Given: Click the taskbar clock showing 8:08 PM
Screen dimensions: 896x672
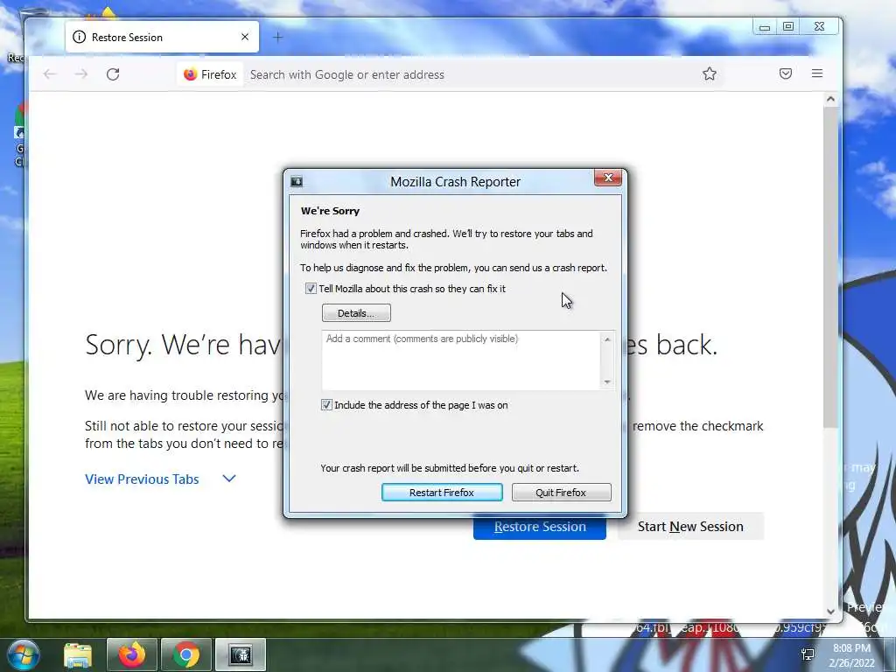Looking at the screenshot, I should pos(851,655).
